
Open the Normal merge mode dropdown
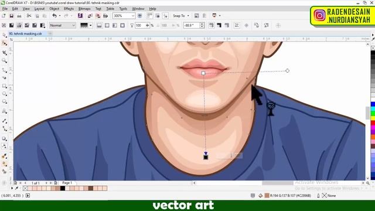(63, 25)
